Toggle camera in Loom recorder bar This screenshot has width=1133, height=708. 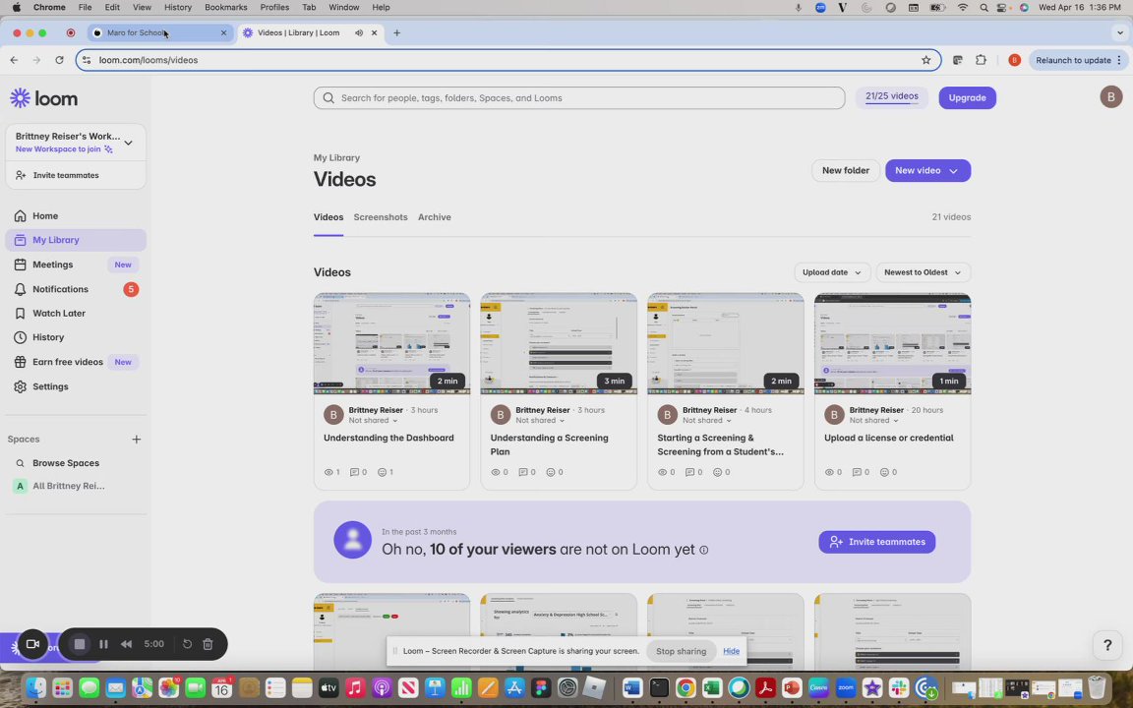click(x=32, y=644)
